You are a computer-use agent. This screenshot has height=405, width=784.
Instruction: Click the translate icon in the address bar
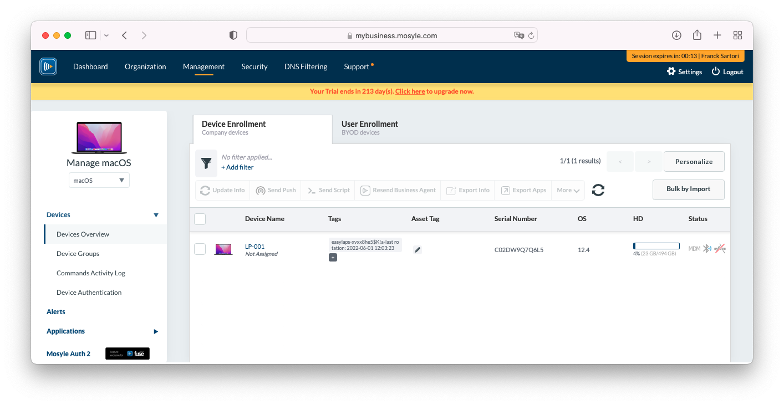518,35
